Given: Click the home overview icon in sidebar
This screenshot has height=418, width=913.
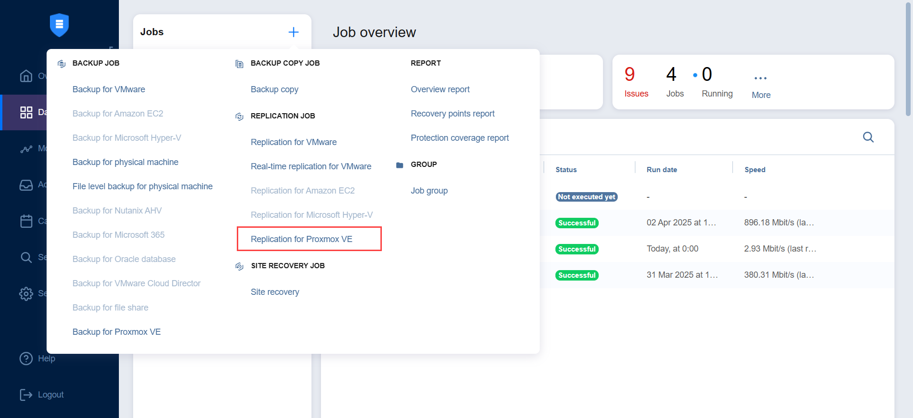Looking at the screenshot, I should pyautogui.click(x=26, y=76).
